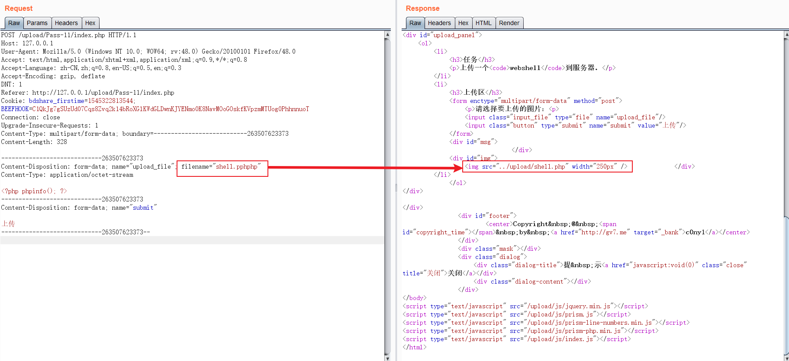The height and width of the screenshot is (361, 789).
Task: Click the input class="button" submit line
Action: pyautogui.click(x=576, y=125)
